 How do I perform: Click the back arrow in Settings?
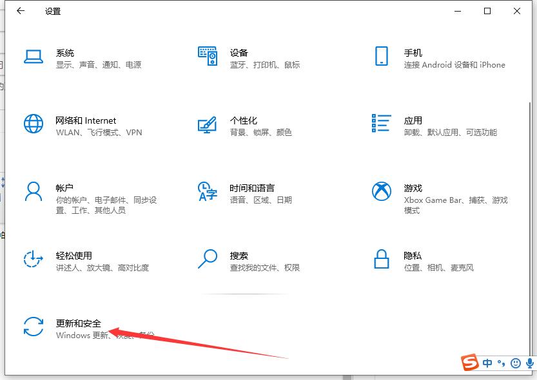[21, 11]
